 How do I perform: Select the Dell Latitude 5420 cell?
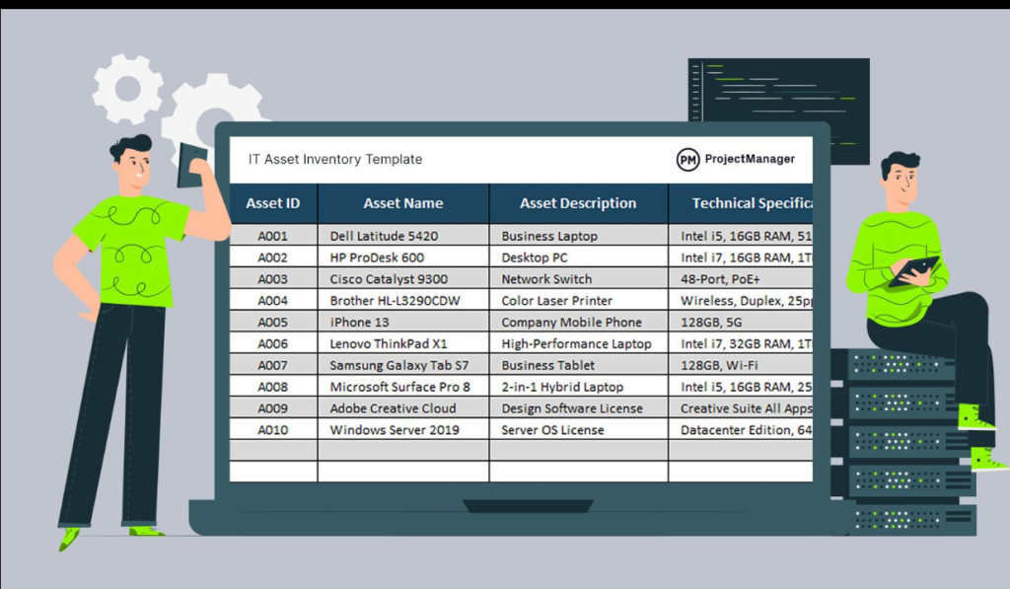point(384,237)
